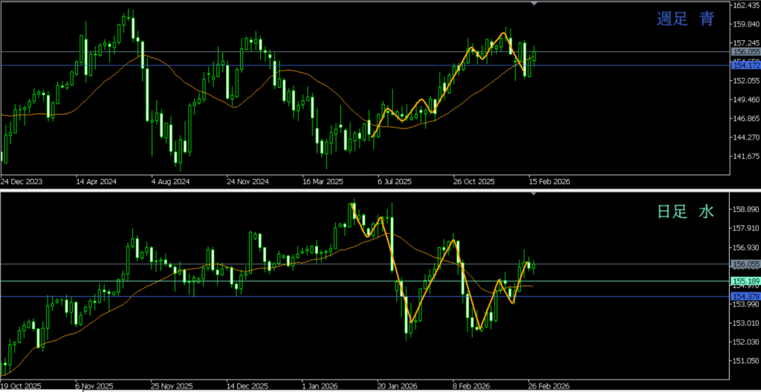761x392 pixels.
Task: Click the 162.435 value on weekly price scale
Action: tap(745, 6)
